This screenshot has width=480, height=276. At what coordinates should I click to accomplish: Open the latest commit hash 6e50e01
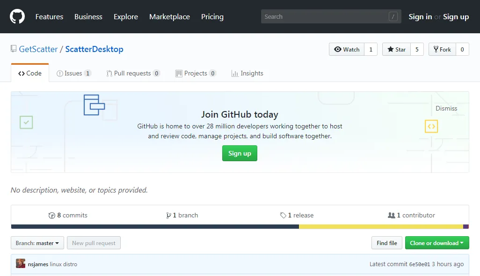(x=419, y=264)
